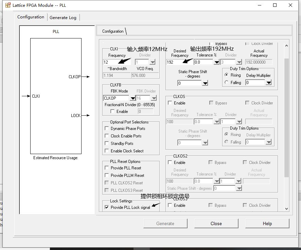301x250 pixels.
Task: Click the VCO Freq. value 576.000
Action: 145,75
